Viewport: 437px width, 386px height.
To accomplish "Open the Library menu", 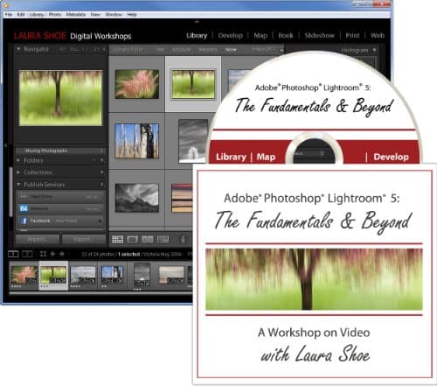I will click(36, 14).
